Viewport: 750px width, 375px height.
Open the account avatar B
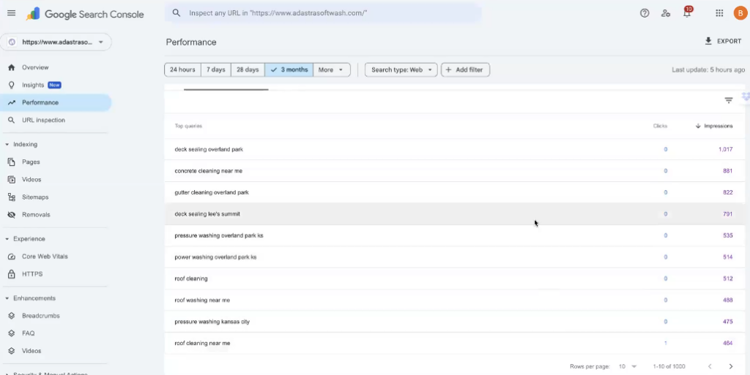point(740,13)
